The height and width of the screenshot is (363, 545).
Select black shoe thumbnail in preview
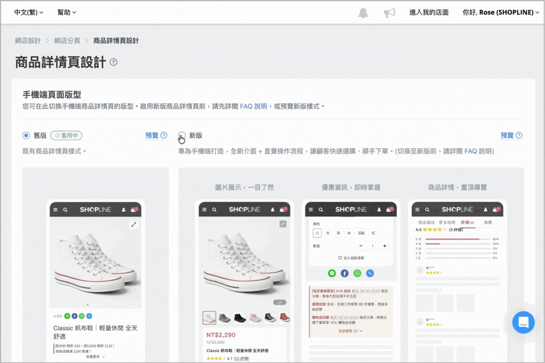(x=240, y=317)
